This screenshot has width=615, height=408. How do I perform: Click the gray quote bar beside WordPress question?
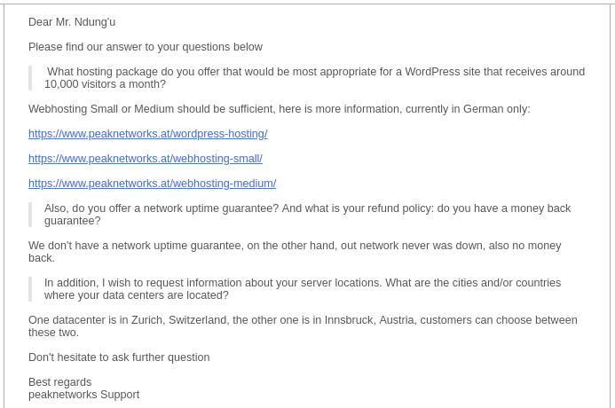30,78
